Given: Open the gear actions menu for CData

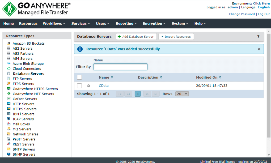Looking at the screenshot, I should [89, 86].
